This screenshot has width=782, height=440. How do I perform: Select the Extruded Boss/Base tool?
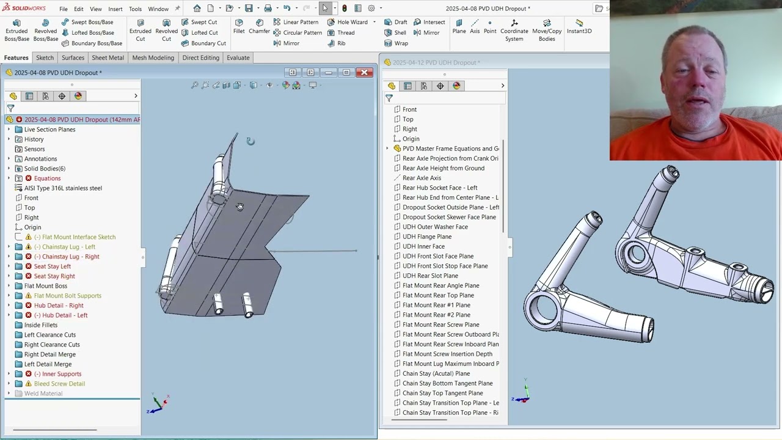point(16,30)
